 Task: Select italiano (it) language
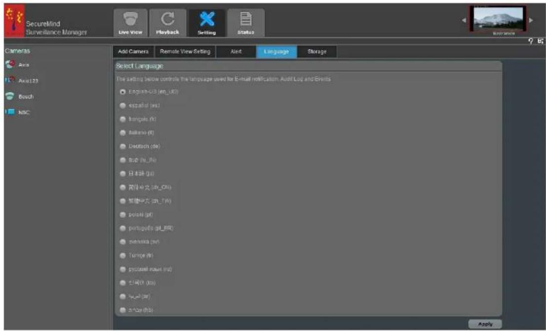[122, 133]
